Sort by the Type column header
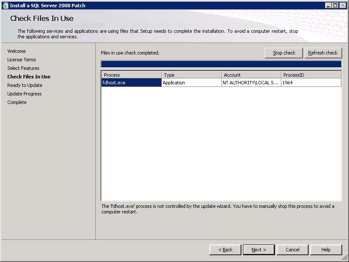This screenshot has height=262, width=349. point(192,75)
